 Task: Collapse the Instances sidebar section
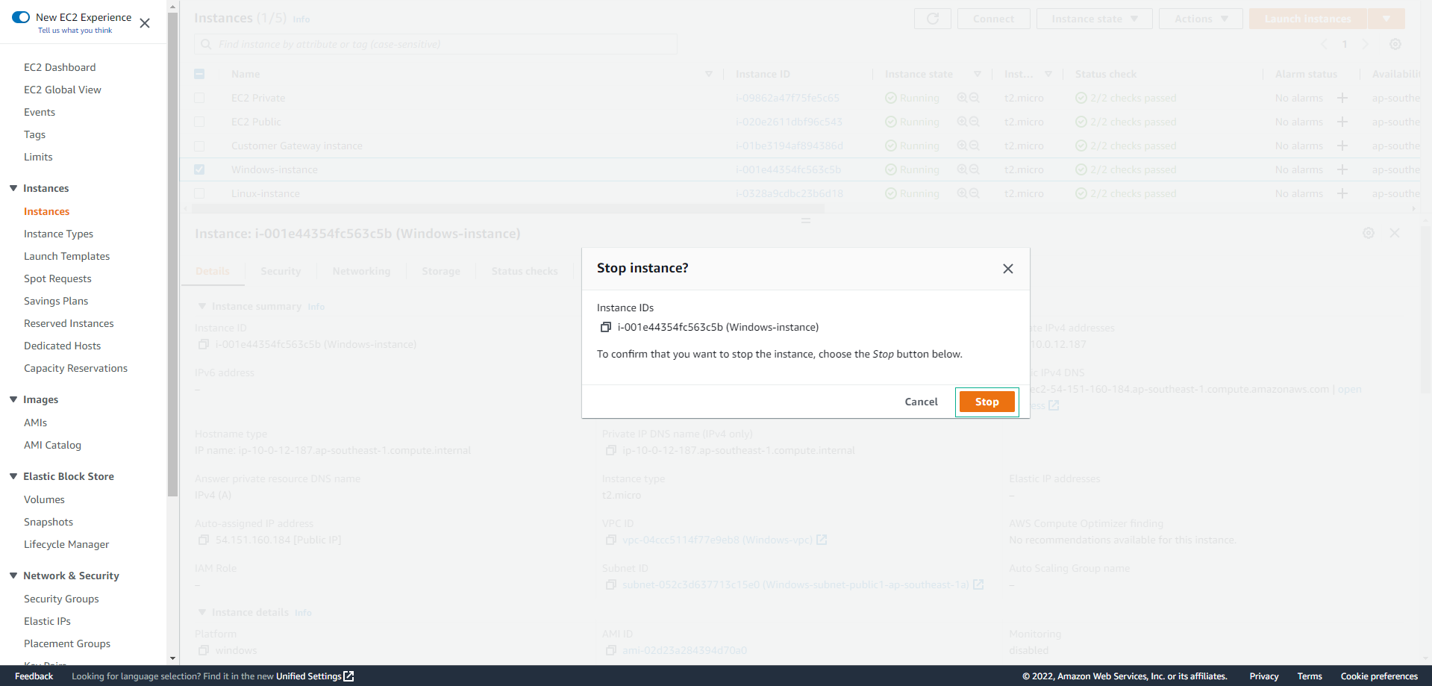point(13,188)
